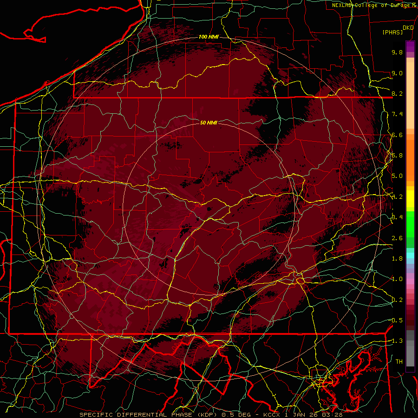Click the pink segment of the color bar
The height and width of the screenshot is (418, 418).
pyautogui.click(x=410, y=281)
